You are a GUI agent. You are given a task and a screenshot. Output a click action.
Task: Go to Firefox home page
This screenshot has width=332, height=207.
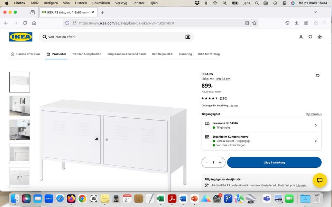(x=34, y=23)
